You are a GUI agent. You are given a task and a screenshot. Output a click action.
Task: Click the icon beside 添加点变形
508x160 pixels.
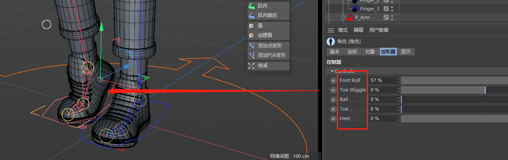[x=251, y=46]
